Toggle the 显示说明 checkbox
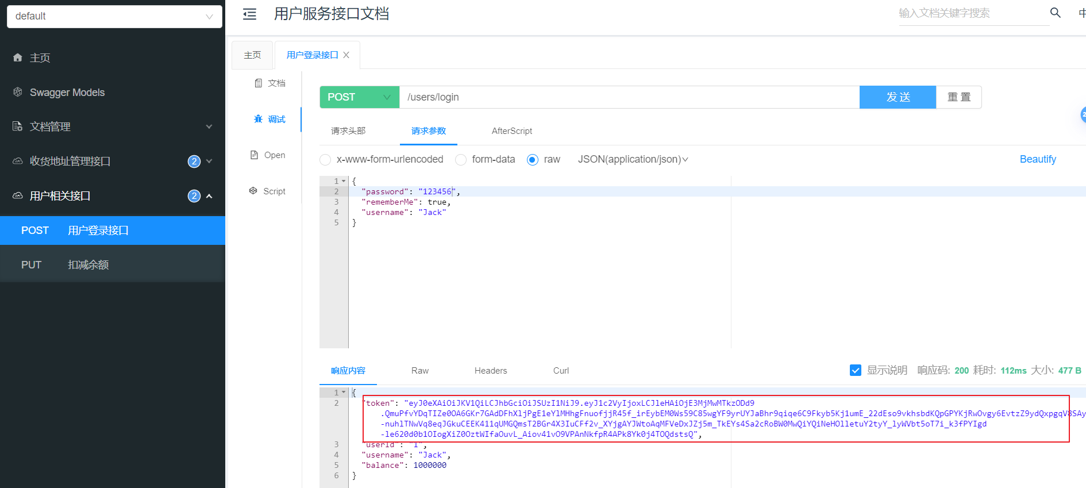1086x488 pixels. (856, 370)
